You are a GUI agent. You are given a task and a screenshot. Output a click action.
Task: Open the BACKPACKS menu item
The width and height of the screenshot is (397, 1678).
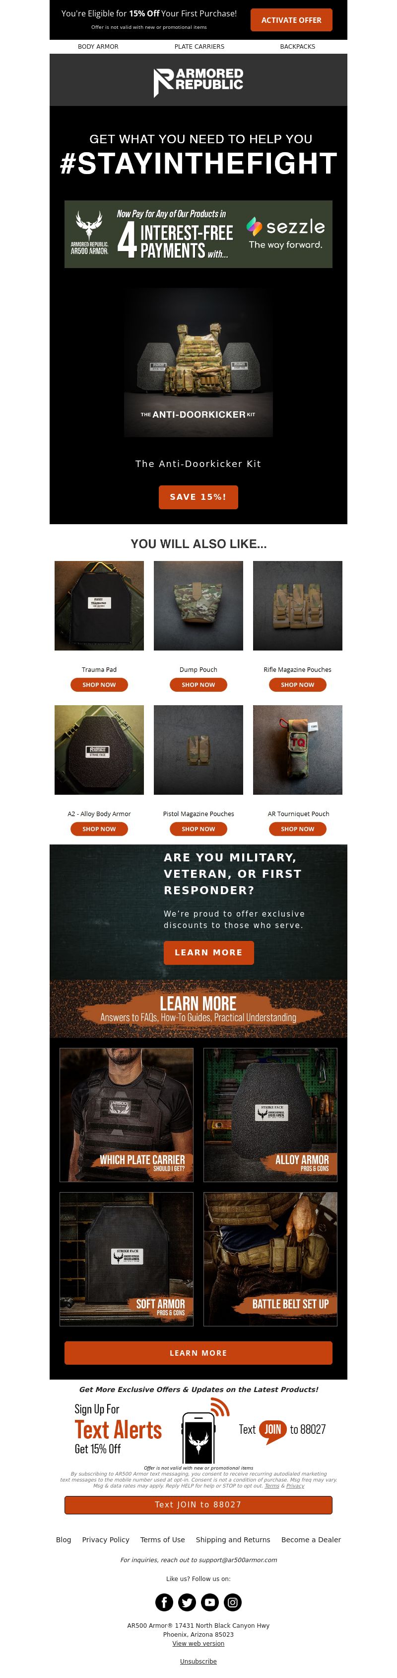pyautogui.click(x=298, y=47)
